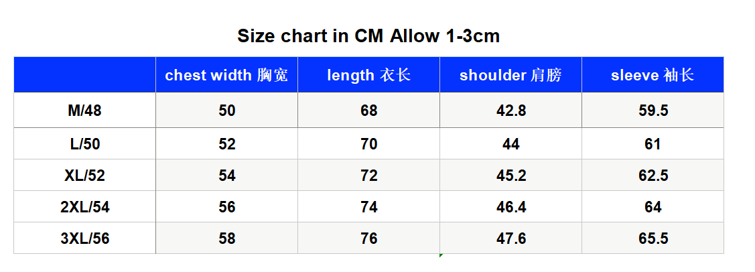This screenshot has width=755, height=272.
Task: Click the length value 68
Action: pos(369,111)
